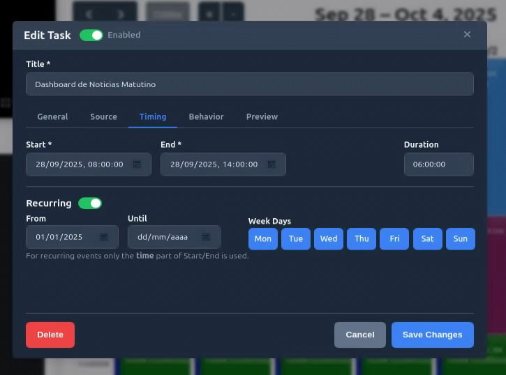Click Save Changes button
Image resolution: width=506 pixels, height=375 pixels.
point(432,335)
